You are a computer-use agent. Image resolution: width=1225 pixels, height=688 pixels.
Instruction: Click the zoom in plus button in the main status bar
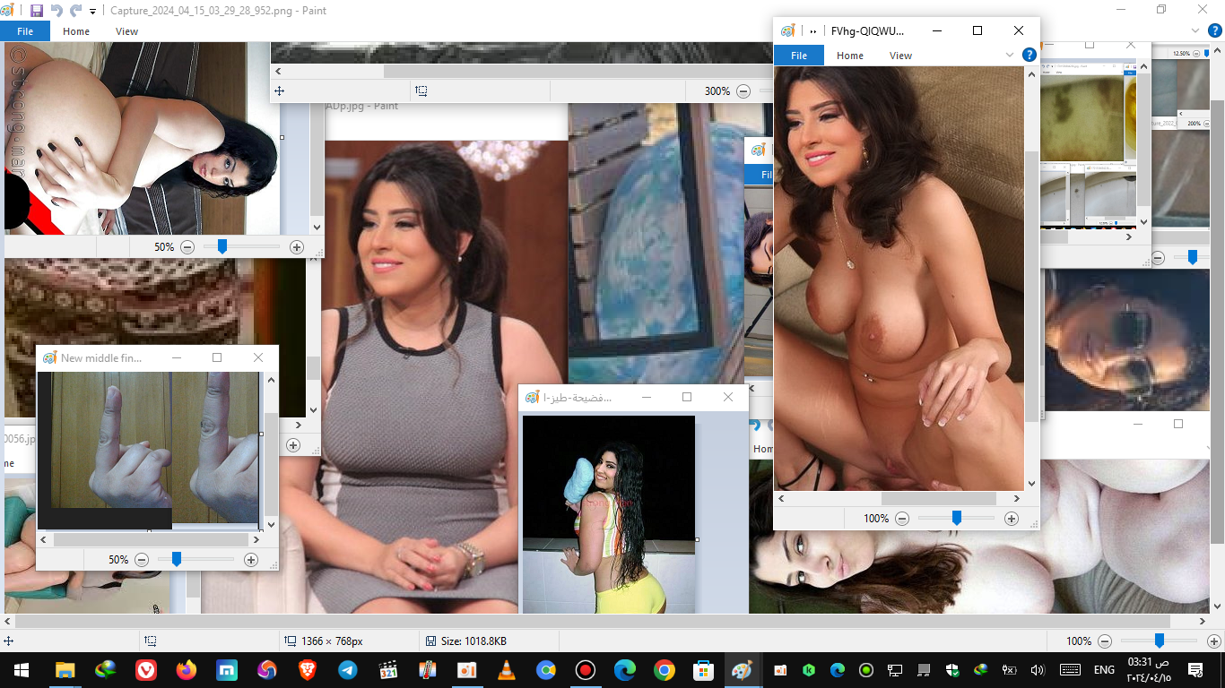[x=1213, y=641]
